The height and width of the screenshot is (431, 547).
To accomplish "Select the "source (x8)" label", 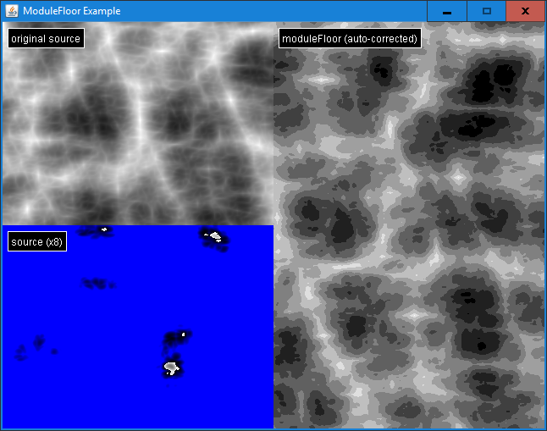I will click(x=37, y=242).
